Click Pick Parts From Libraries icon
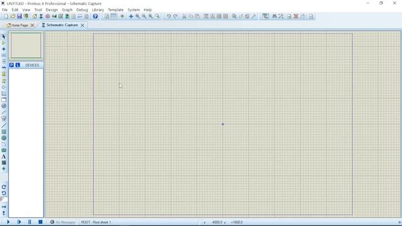The image size is (402, 226). point(234,16)
